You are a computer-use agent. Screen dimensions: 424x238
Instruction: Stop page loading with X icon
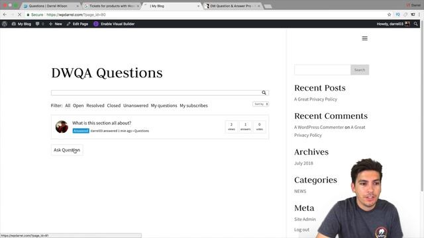click(x=19, y=15)
